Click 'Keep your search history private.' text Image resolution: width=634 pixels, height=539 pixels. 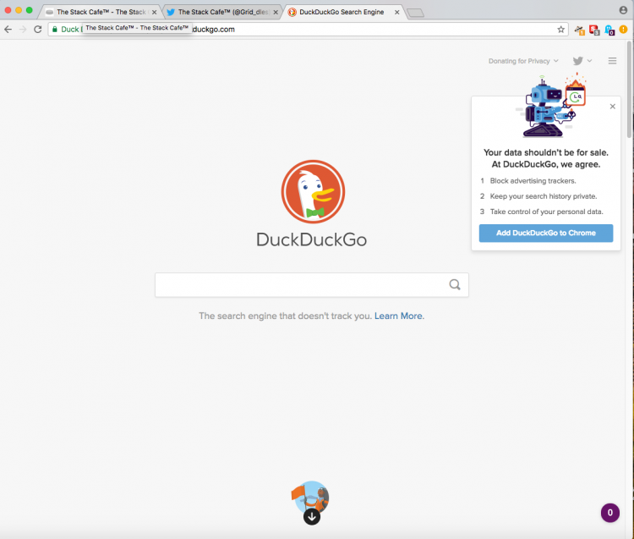click(544, 196)
